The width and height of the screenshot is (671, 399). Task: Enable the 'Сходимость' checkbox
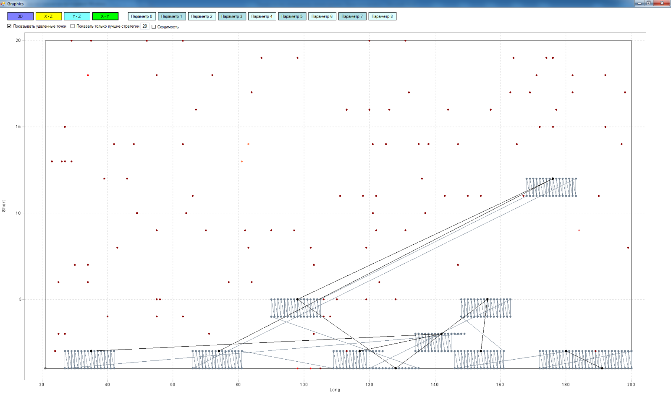[x=154, y=27]
